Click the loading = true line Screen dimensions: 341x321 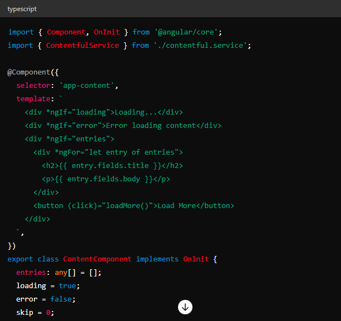tap(48, 285)
